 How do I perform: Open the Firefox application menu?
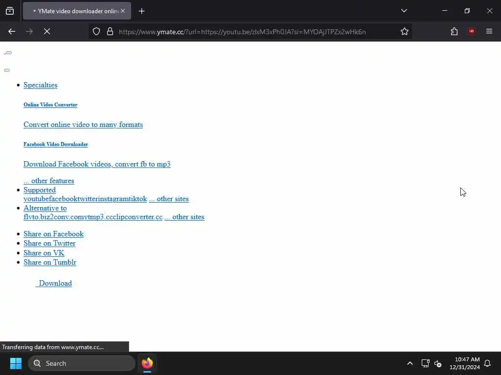click(489, 31)
